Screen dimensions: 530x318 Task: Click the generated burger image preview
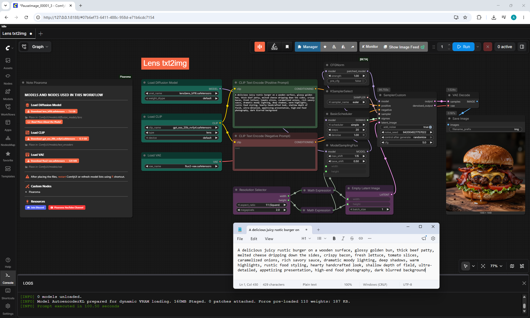[486, 172]
